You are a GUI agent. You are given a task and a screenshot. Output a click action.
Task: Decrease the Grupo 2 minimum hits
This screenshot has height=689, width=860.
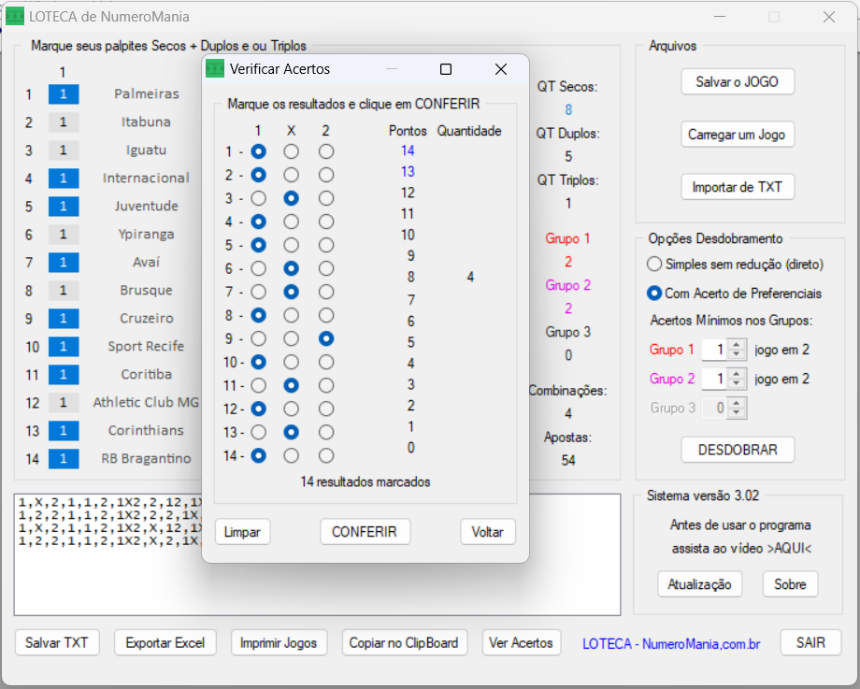(x=737, y=384)
